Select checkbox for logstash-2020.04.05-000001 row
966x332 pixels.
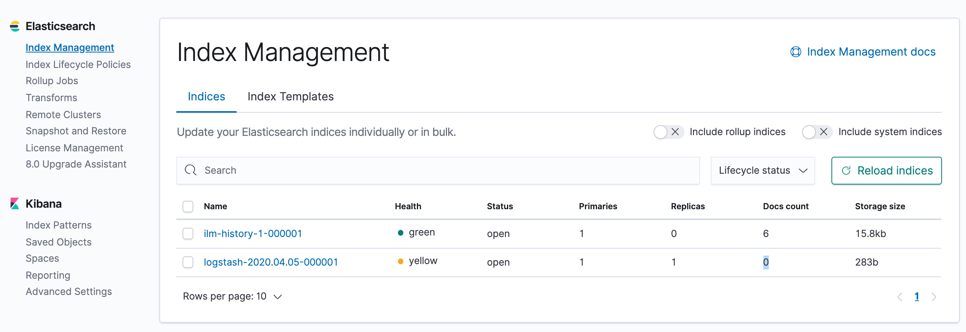[x=188, y=262]
